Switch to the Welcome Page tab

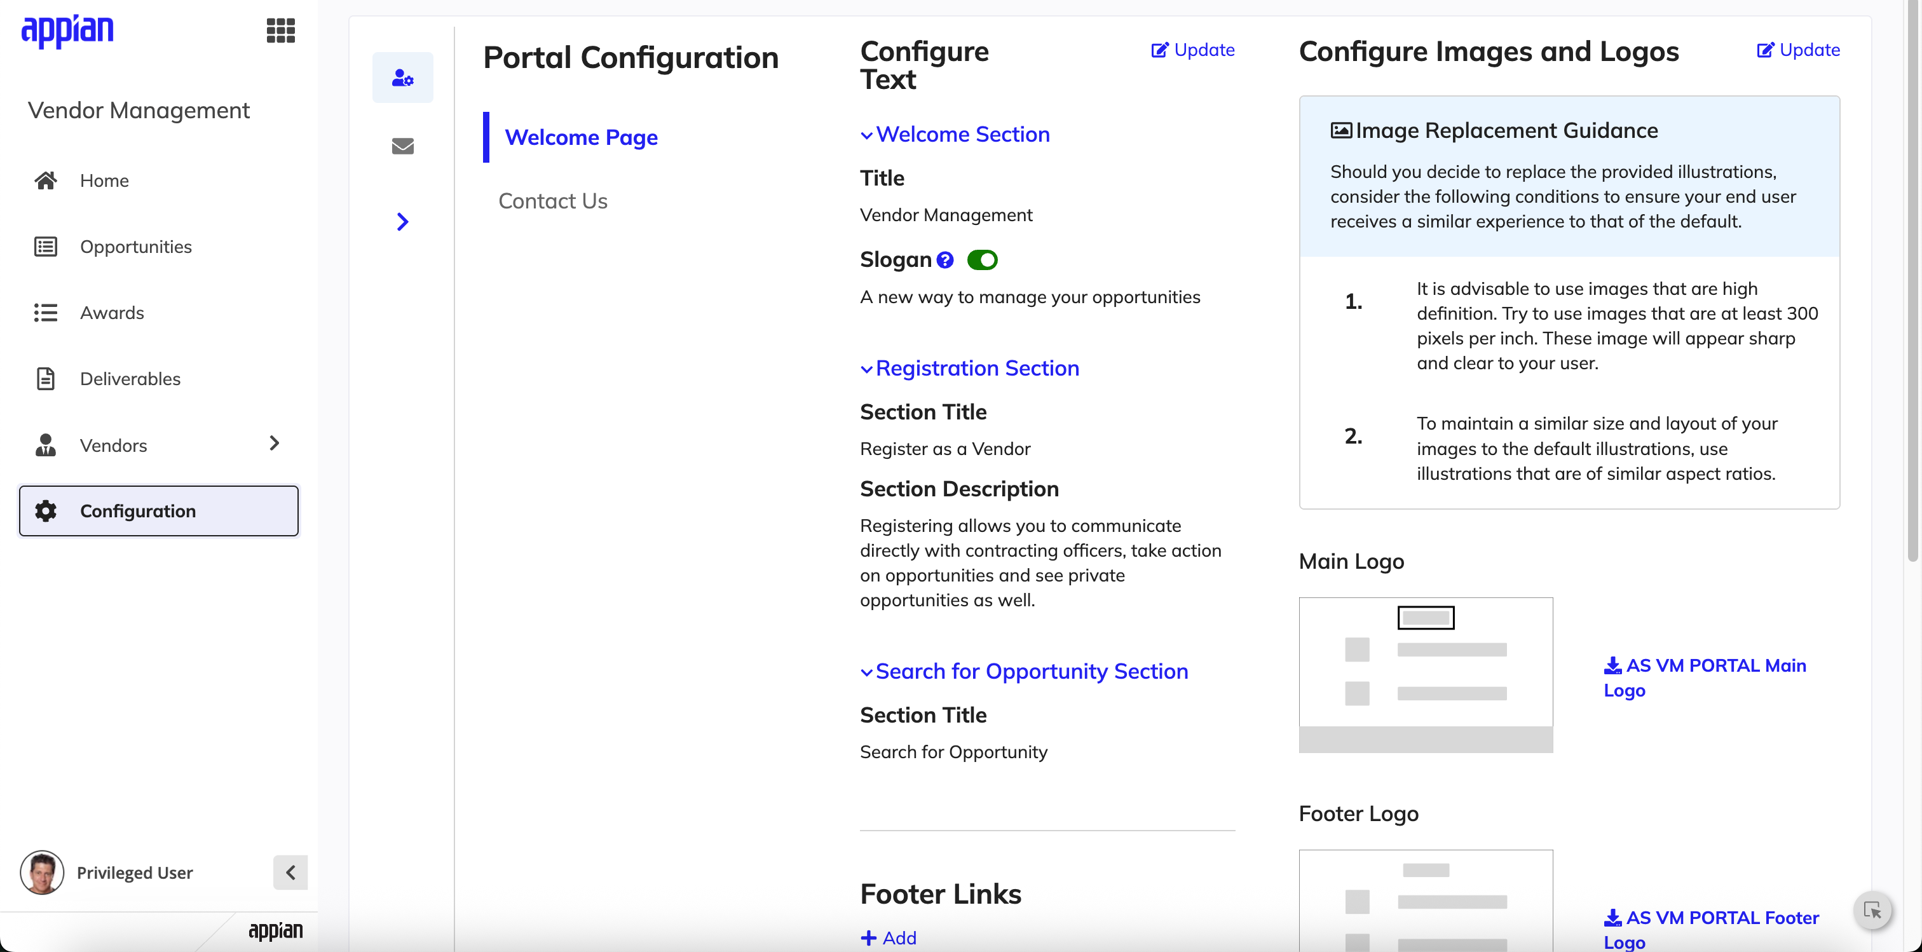(581, 137)
